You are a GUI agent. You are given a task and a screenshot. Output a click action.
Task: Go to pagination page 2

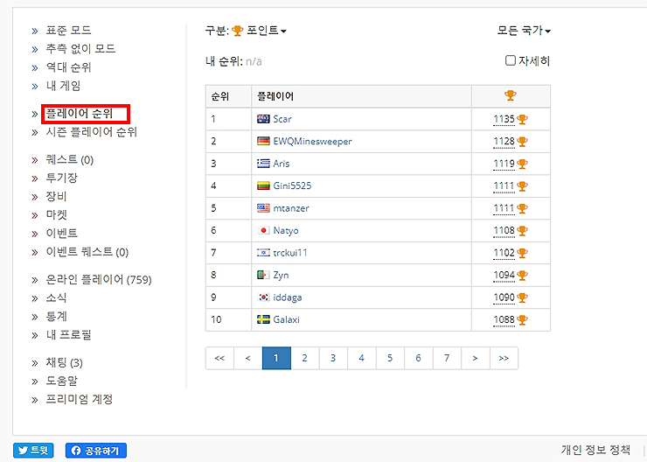pyautogui.click(x=305, y=359)
